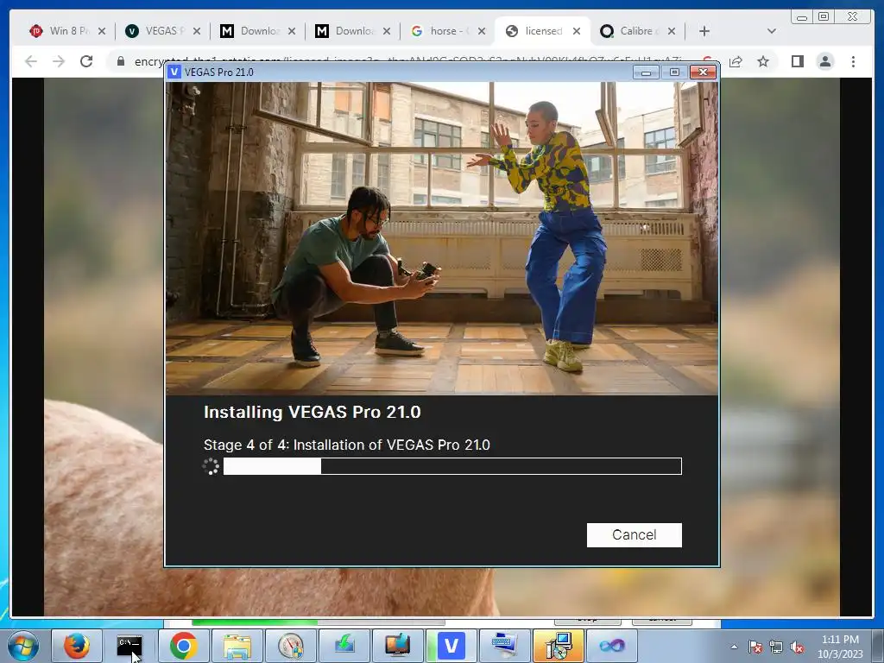Open the second Download browser tab
Viewport: 884px width, 663px height.
point(353,31)
